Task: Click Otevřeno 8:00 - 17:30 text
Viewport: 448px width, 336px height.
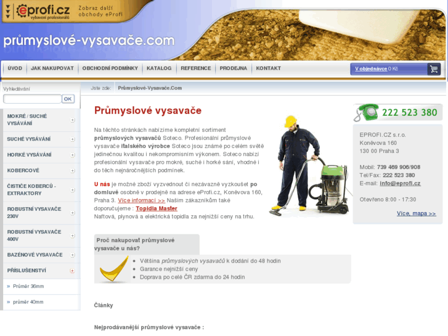Action: coord(388,200)
